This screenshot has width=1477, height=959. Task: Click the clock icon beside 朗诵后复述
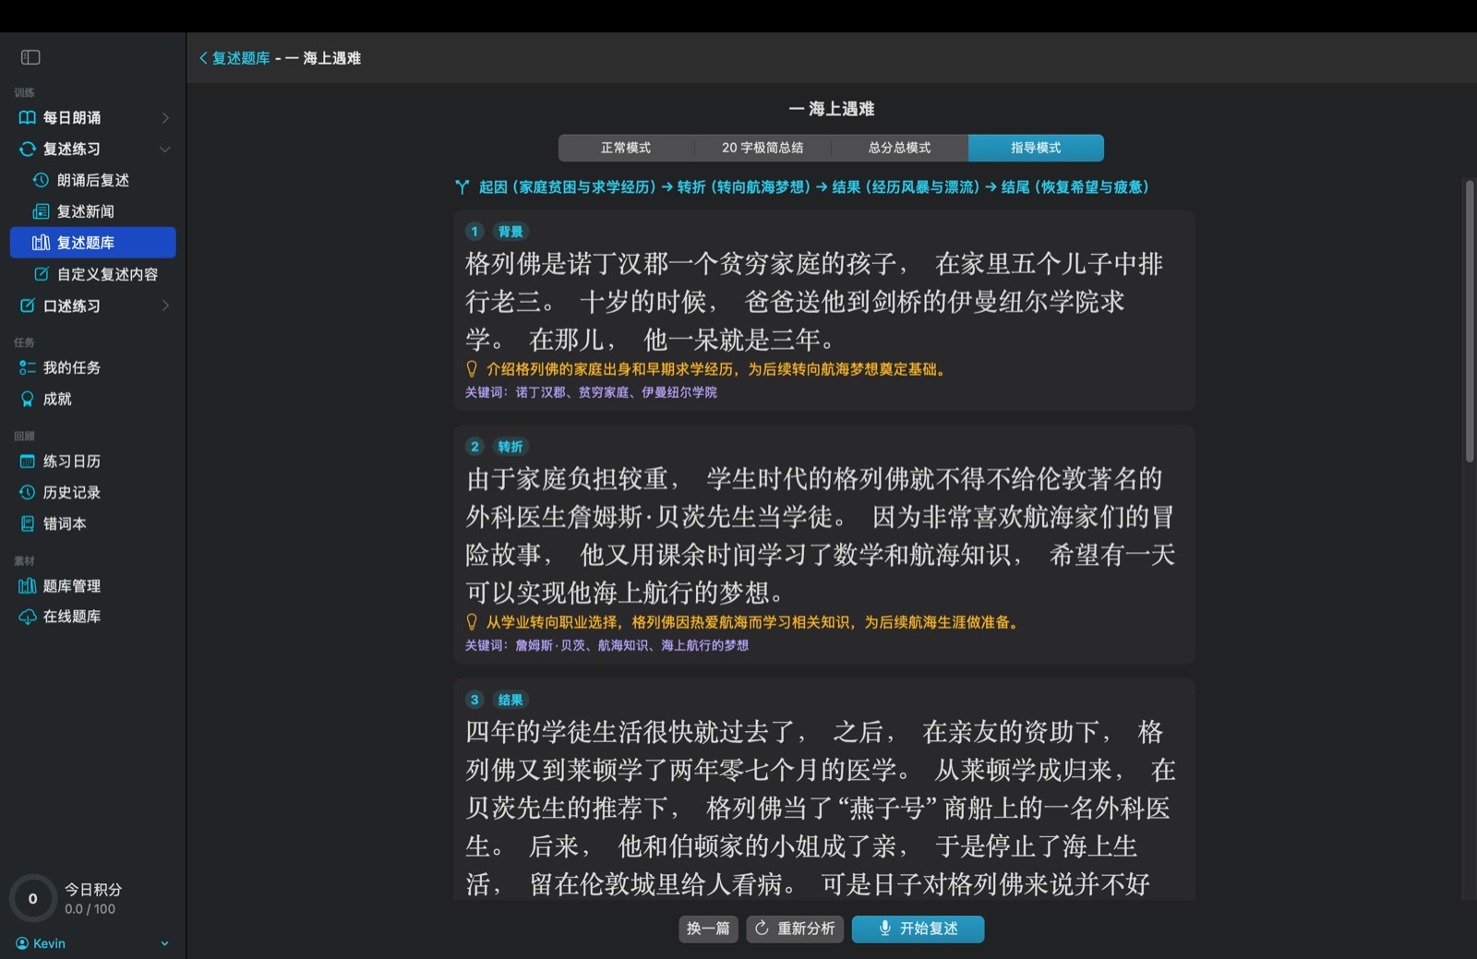[x=41, y=180]
